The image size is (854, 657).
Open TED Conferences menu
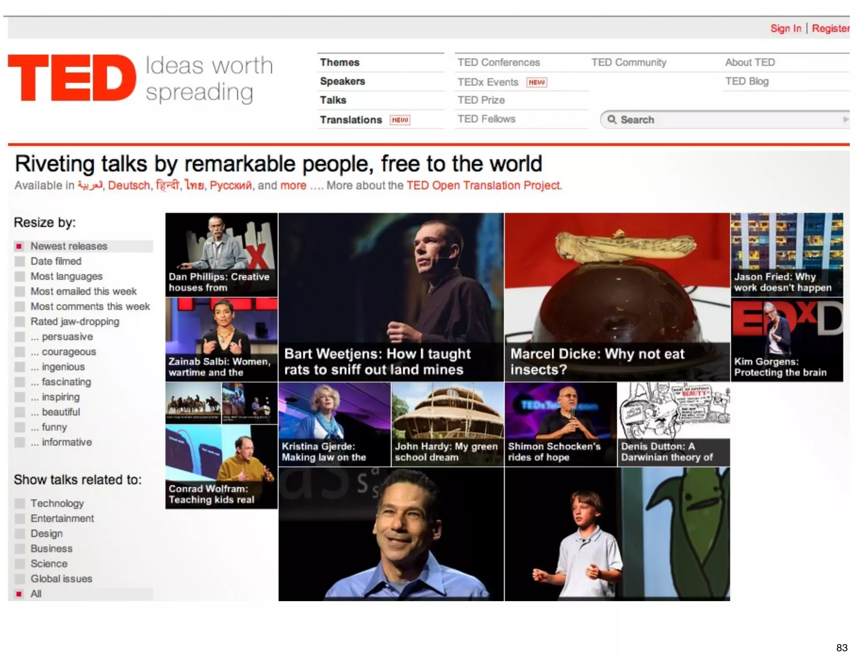tap(498, 63)
